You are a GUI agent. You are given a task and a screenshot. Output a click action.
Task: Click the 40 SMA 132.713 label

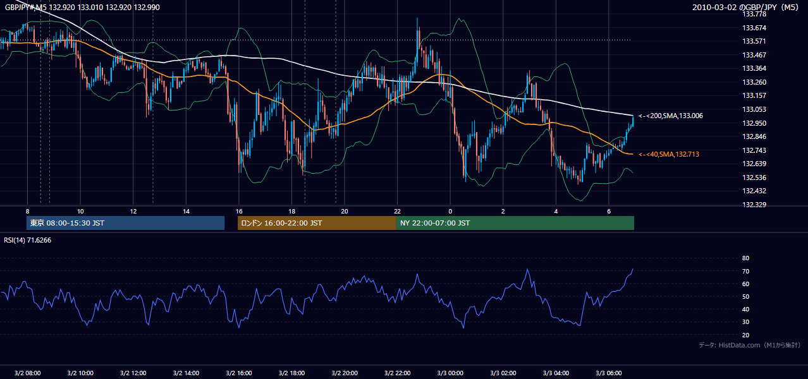(x=669, y=154)
